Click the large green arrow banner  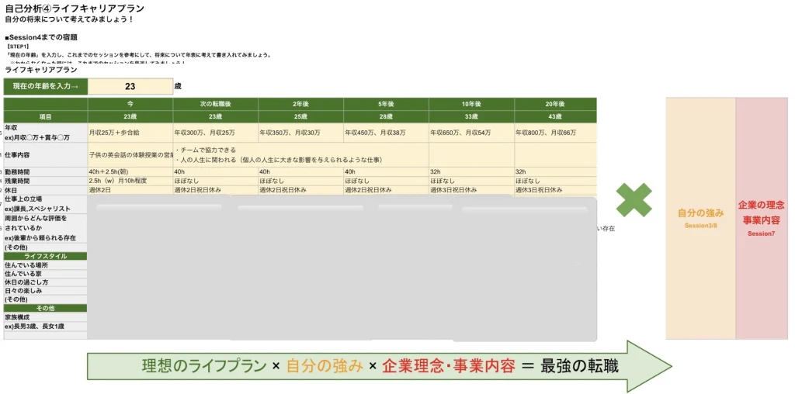(379, 365)
